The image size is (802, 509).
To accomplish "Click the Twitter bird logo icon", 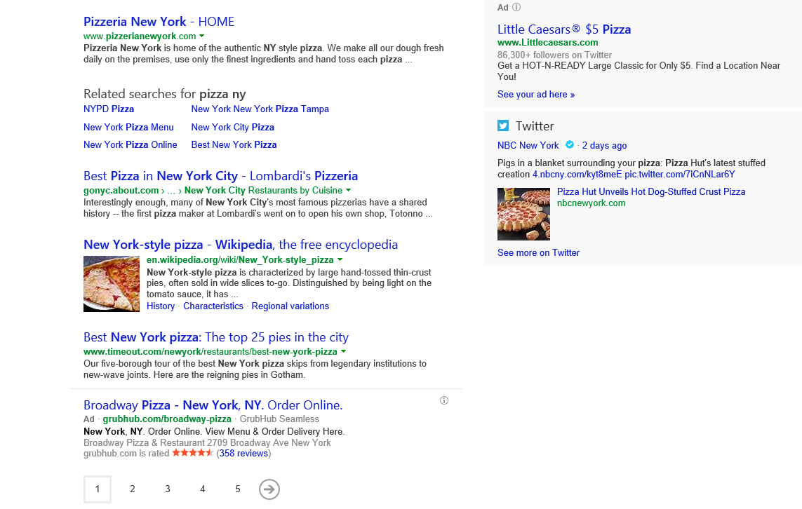I will coord(503,125).
